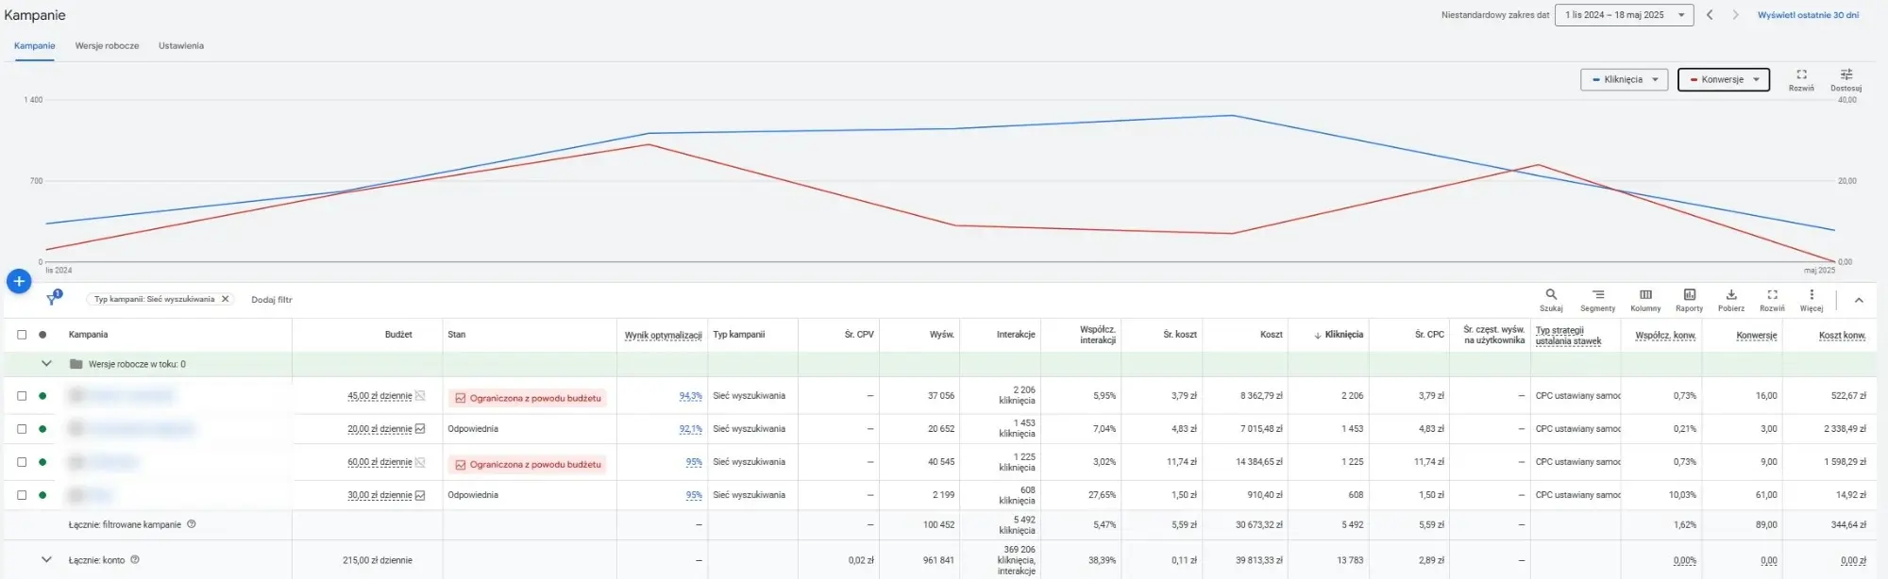
Task: Click the blue plus new campaign button
Action: coord(19,281)
